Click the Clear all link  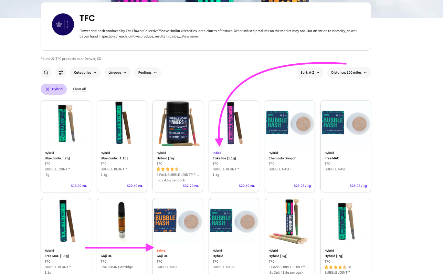80,89
